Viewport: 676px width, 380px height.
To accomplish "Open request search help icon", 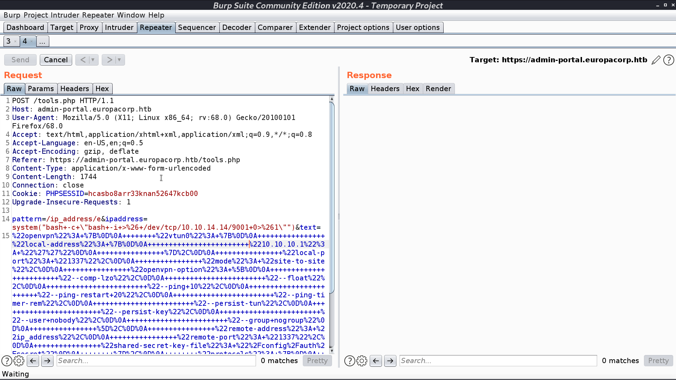I will 7,361.
